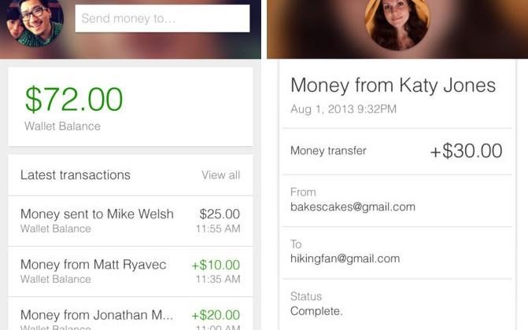This screenshot has width=528, height=330.
Task: Tap the $25.00 sent amount
Action: coord(220,214)
